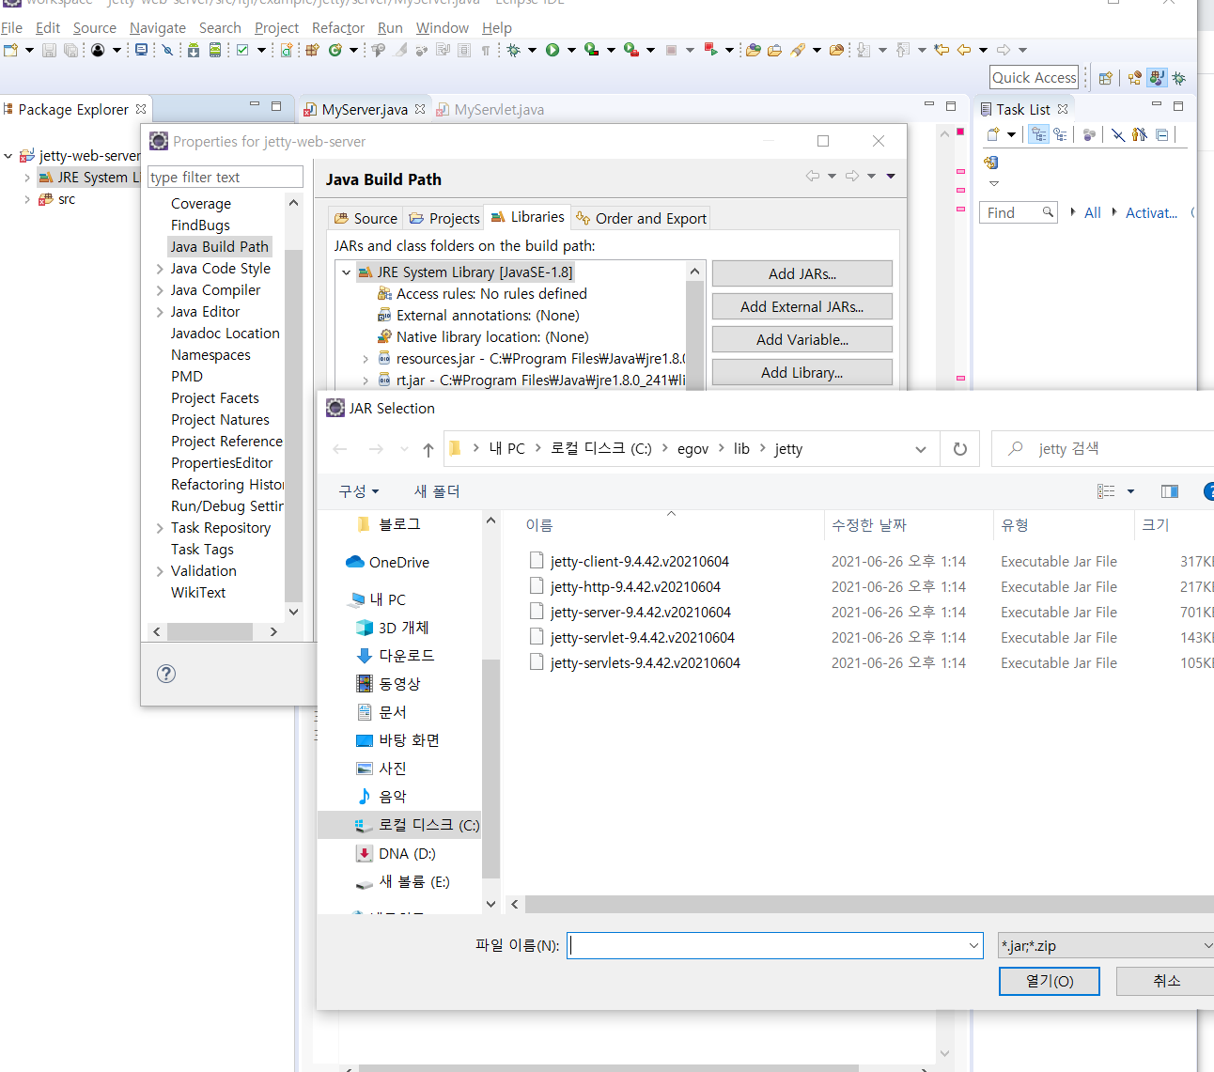The height and width of the screenshot is (1072, 1214).
Task: Switch to the MyServlet.java editor tab
Action: click(490, 110)
